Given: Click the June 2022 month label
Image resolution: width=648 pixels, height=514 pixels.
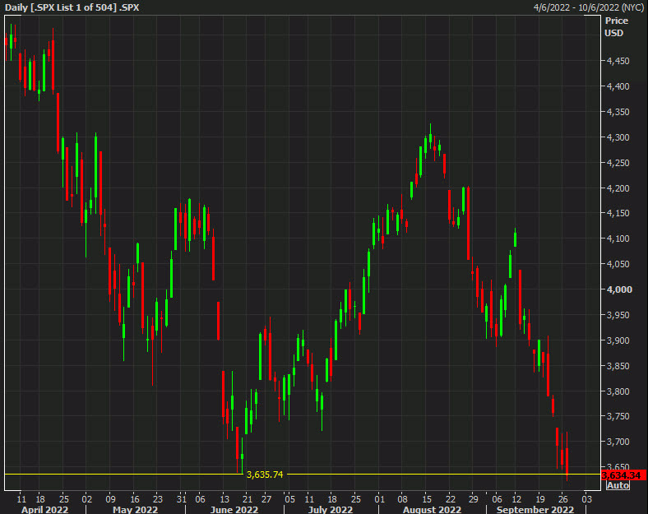Looking at the screenshot, I should coord(234,509).
